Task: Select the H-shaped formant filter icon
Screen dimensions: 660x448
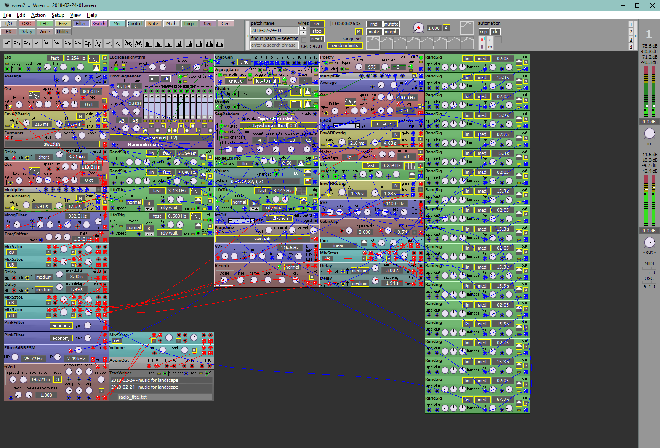Action: point(88,43)
